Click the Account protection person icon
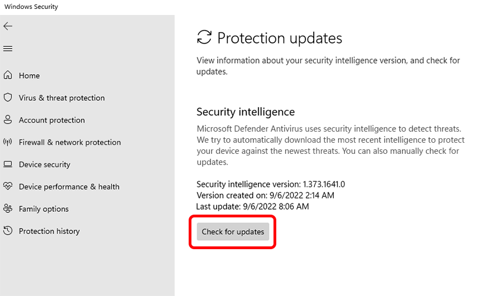The width and height of the screenshot is (480, 296). click(8, 120)
